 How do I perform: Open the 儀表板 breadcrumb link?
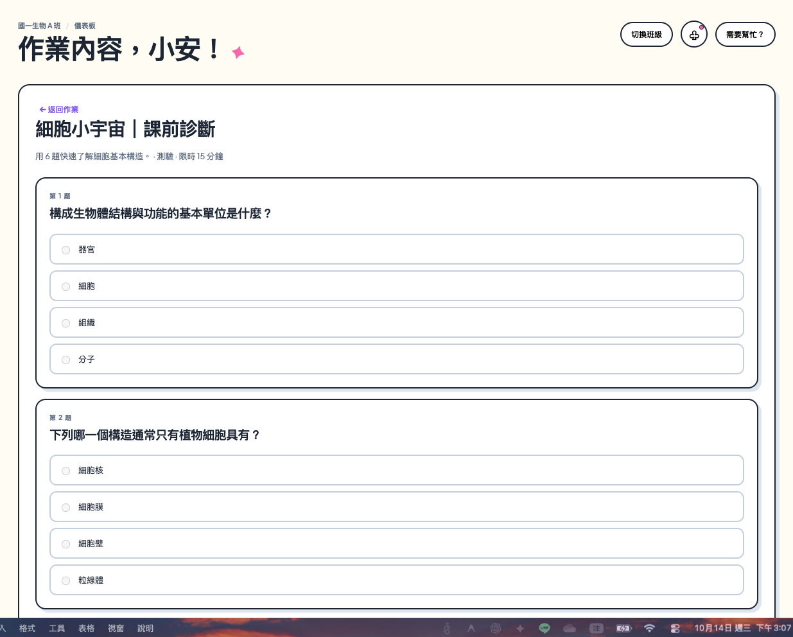(85, 26)
